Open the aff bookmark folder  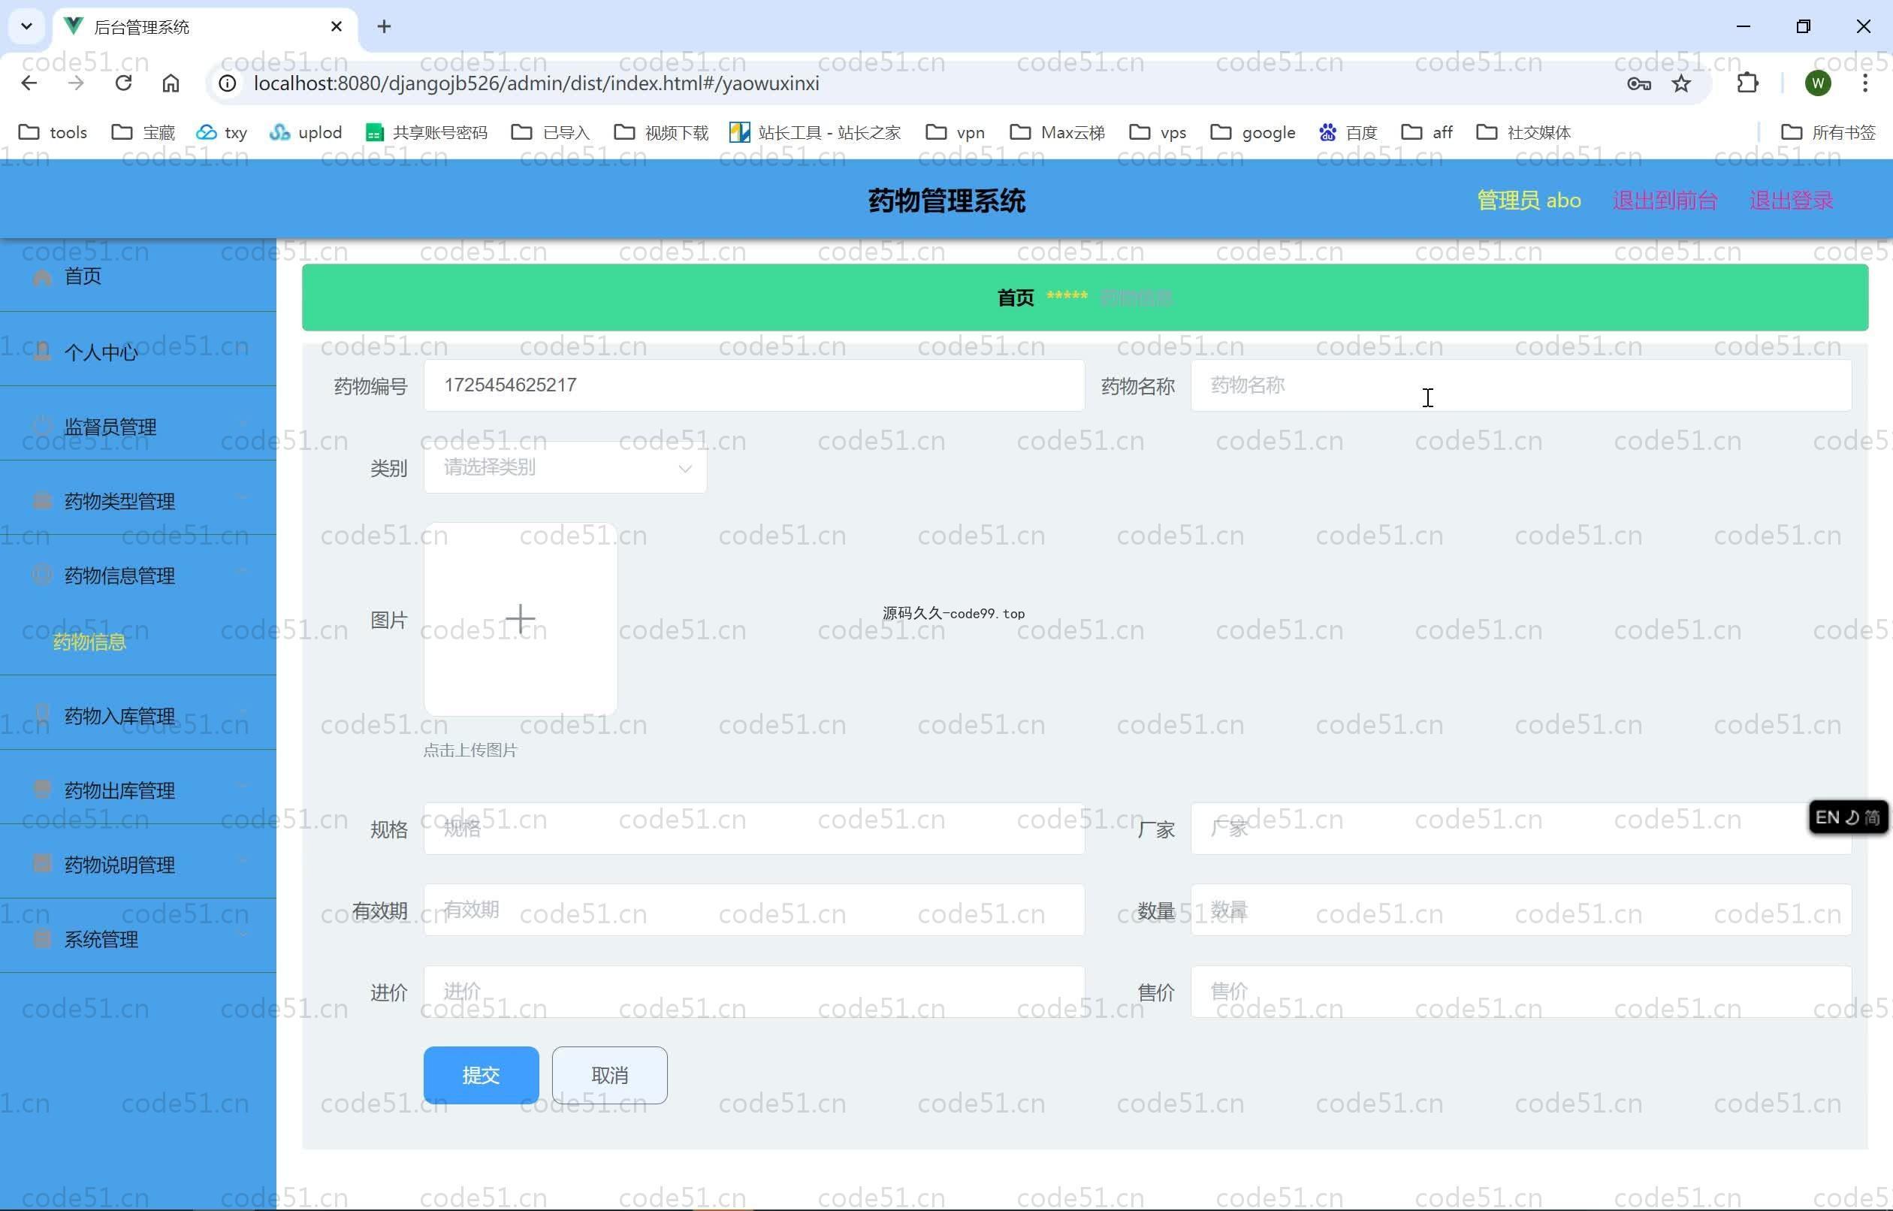[1426, 132]
